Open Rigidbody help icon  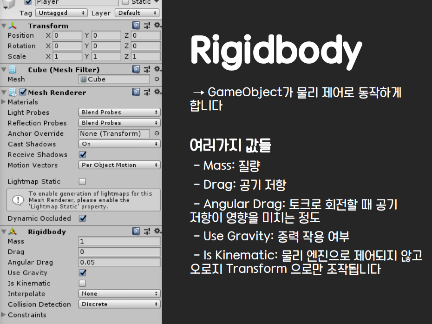pyautogui.click(x=136, y=231)
